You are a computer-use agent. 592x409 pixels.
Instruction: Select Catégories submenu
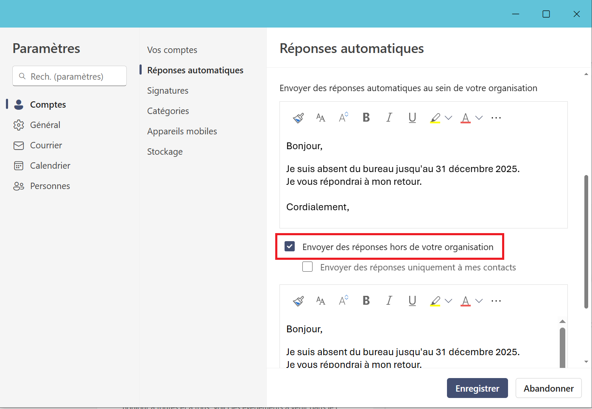pos(168,111)
